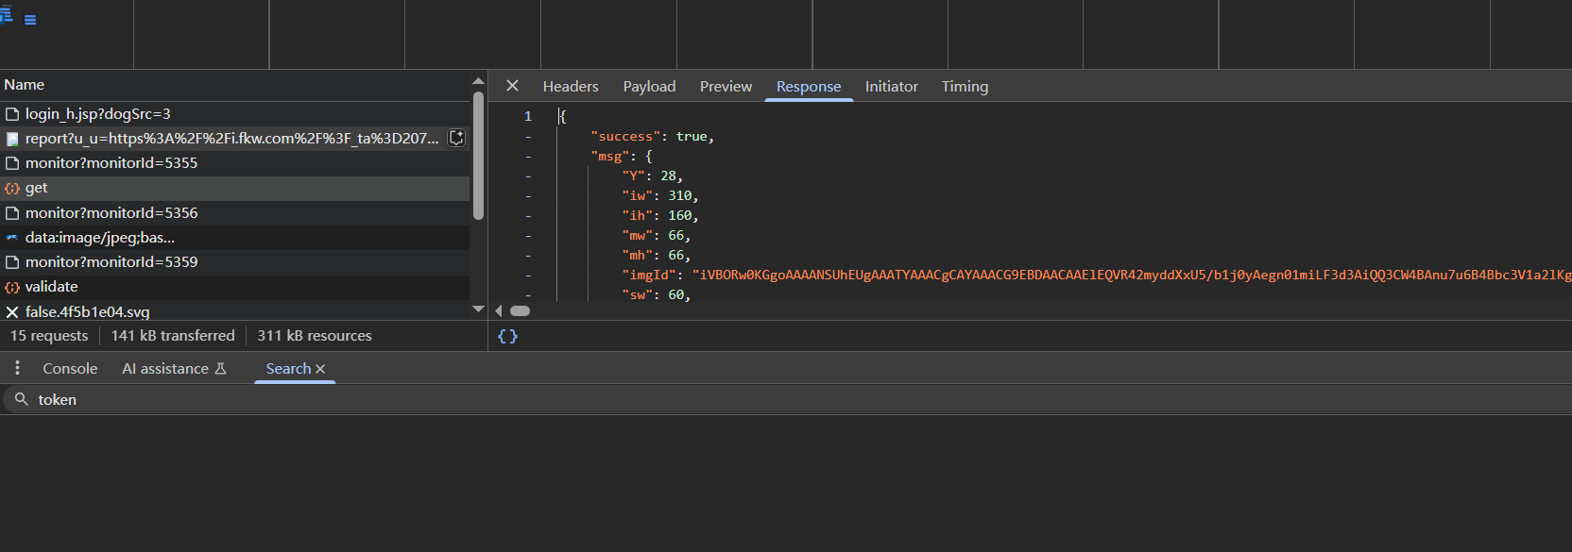Select monitor?monitorId=5359 request
1572x552 pixels.
point(111,262)
